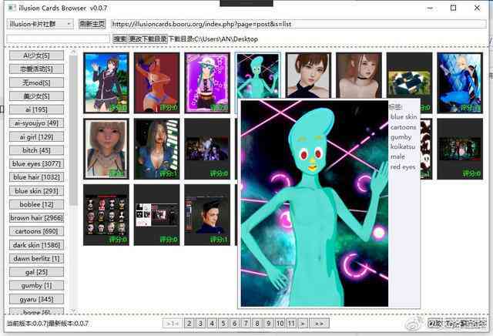
Task: Open the schoolgirl in black uniform card
Action: point(106,82)
